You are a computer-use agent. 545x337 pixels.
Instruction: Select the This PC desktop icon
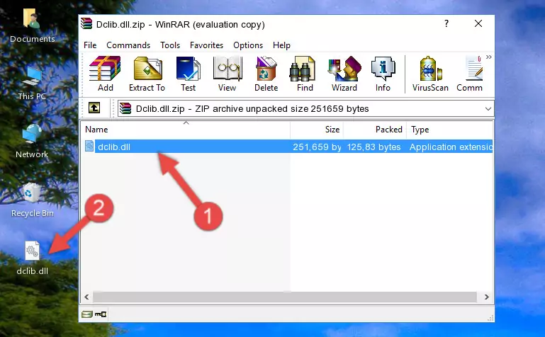tap(32, 84)
